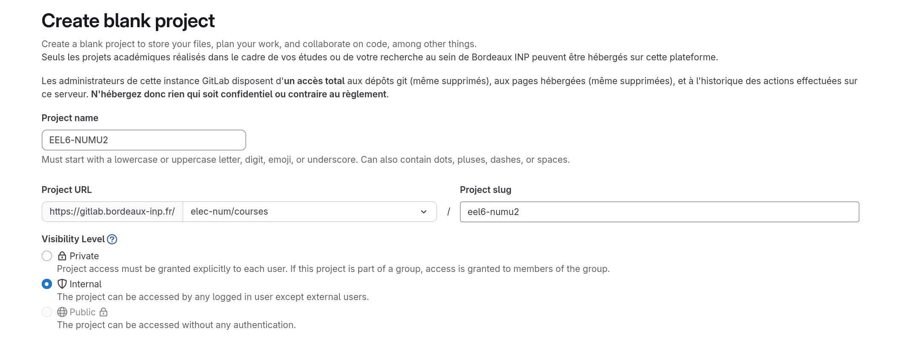Click the "Project name" field label
Screen dimensions: 899x340
point(70,118)
